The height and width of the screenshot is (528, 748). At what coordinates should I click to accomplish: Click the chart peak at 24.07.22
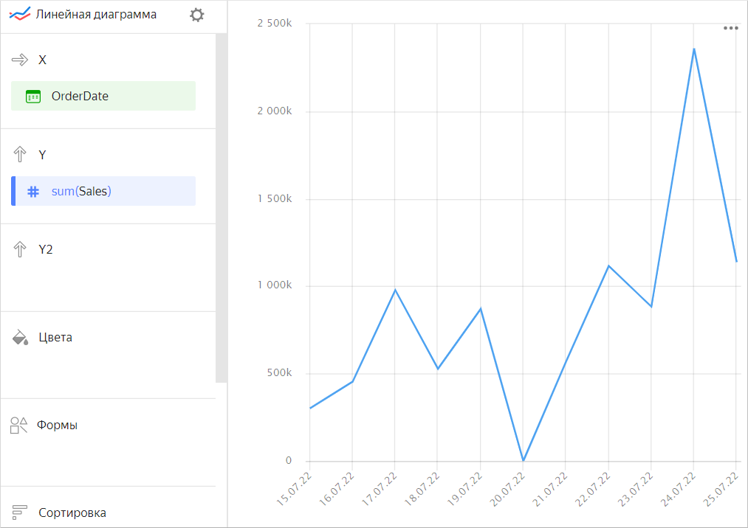[x=693, y=49]
